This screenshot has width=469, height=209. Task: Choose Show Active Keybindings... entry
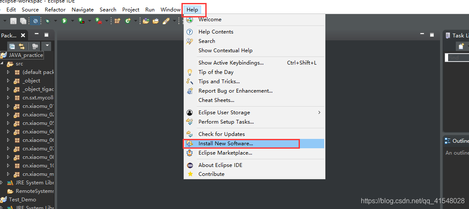254,63
